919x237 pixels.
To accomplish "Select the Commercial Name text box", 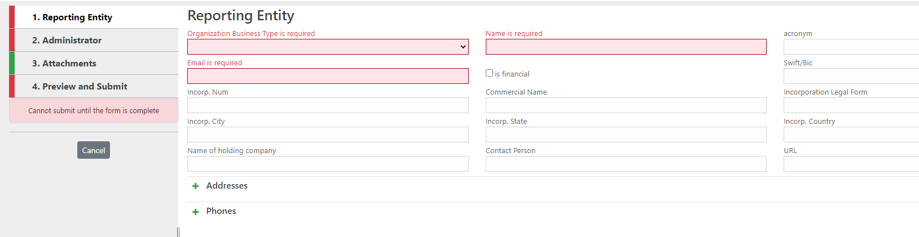I will [x=626, y=105].
